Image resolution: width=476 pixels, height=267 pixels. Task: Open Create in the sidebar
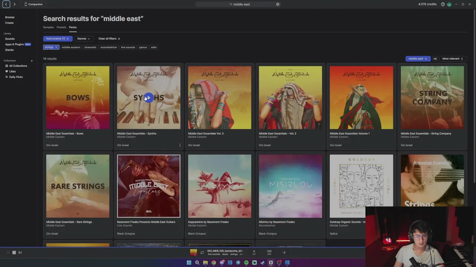click(9, 23)
